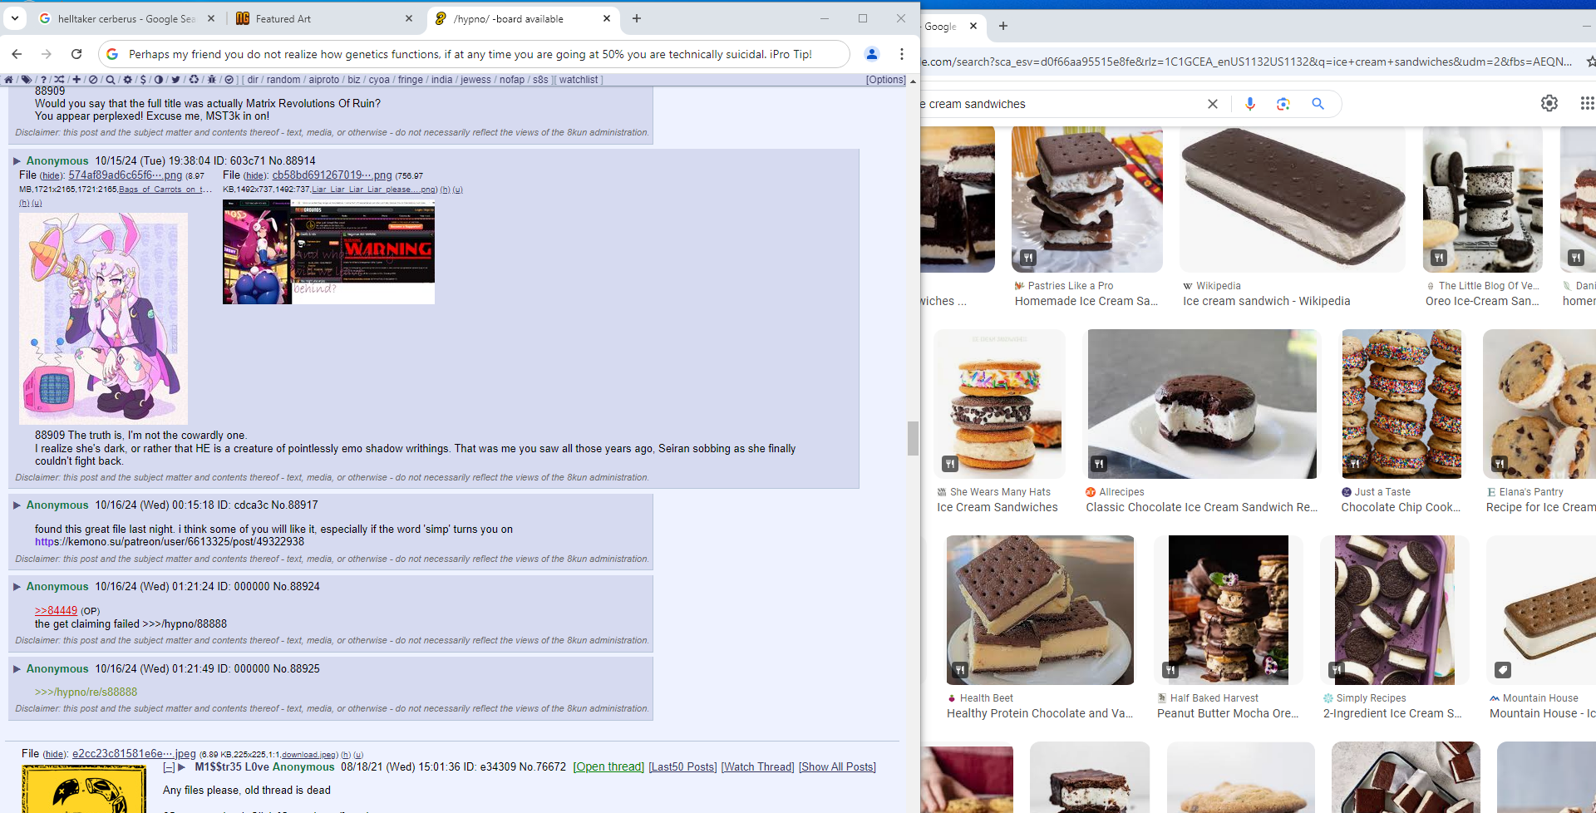
Task: Click the gear icon in the board toolbar
Action: [127, 80]
